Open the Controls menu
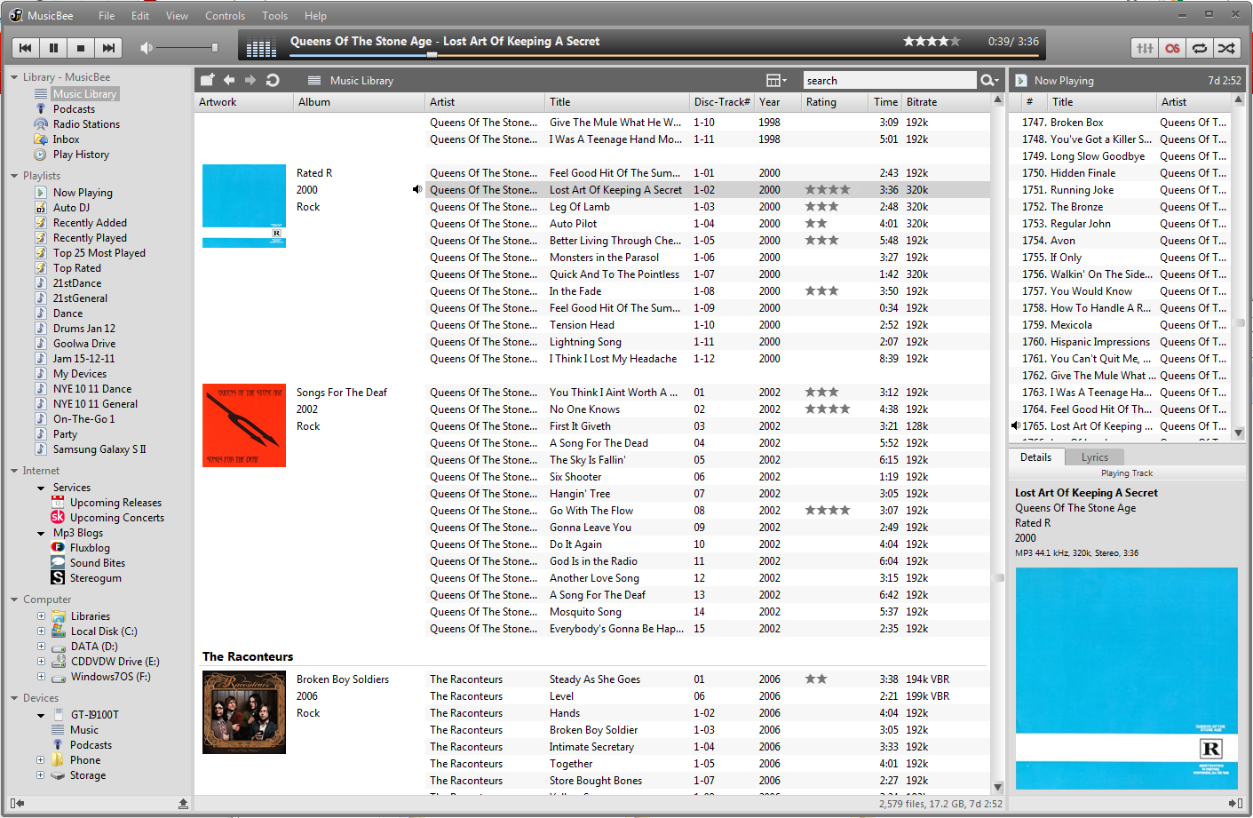1253x818 pixels. click(225, 15)
